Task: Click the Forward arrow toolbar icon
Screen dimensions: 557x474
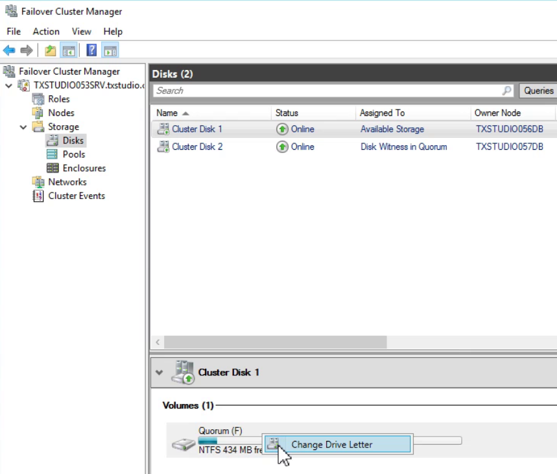Action: click(27, 51)
